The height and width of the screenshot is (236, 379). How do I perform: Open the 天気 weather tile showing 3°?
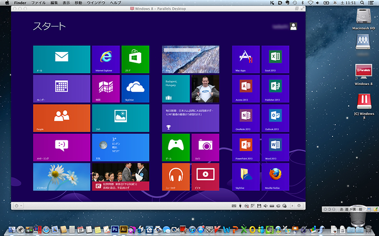pyautogui.click(x=121, y=147)
